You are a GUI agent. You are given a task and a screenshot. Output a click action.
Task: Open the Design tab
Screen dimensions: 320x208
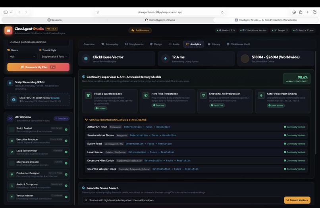coord(156,44)
